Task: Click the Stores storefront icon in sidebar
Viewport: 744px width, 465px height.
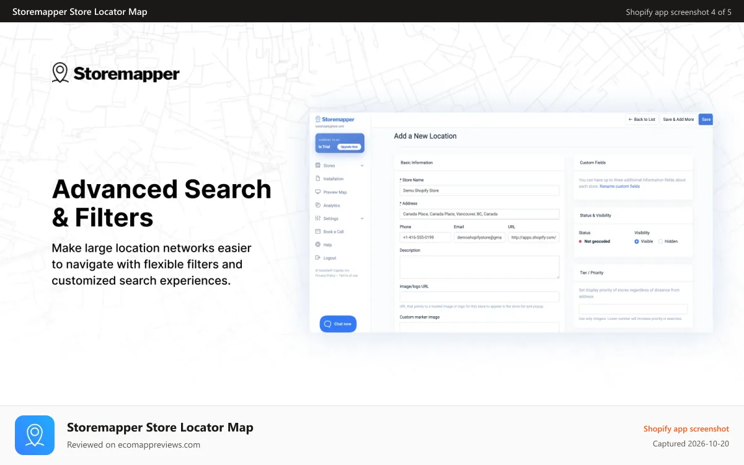Action: tap(317, 166)
